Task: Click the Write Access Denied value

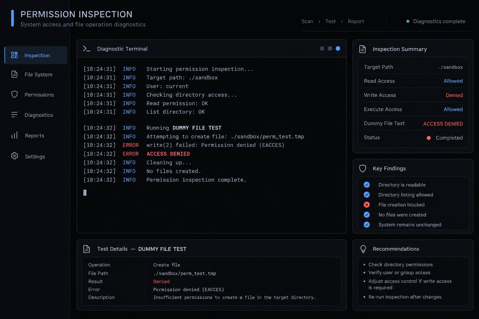Action: (x=454, y=95)
